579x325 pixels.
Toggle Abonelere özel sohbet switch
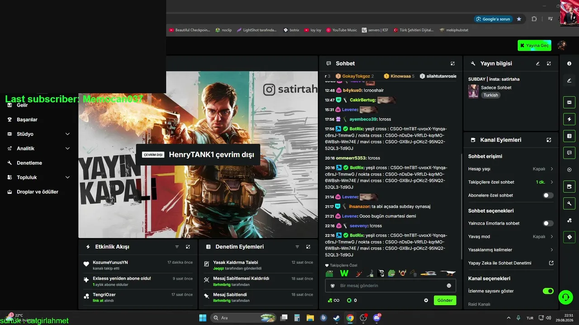click(548, 195)
